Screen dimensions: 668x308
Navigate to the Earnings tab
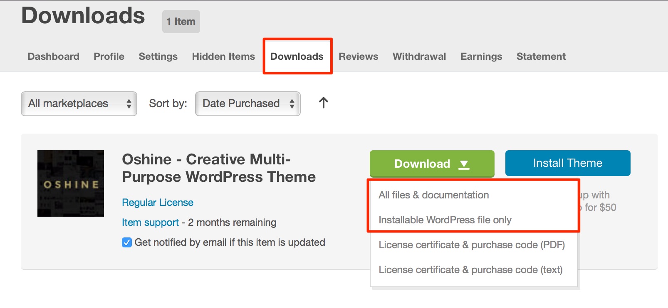[481, 56]
